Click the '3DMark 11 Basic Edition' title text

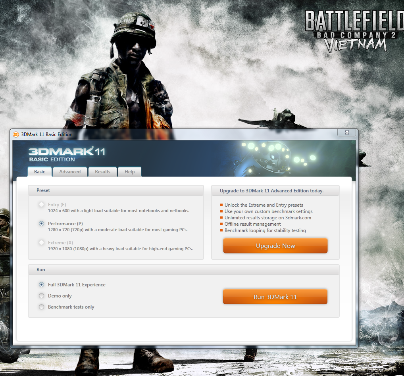point(47,134)
